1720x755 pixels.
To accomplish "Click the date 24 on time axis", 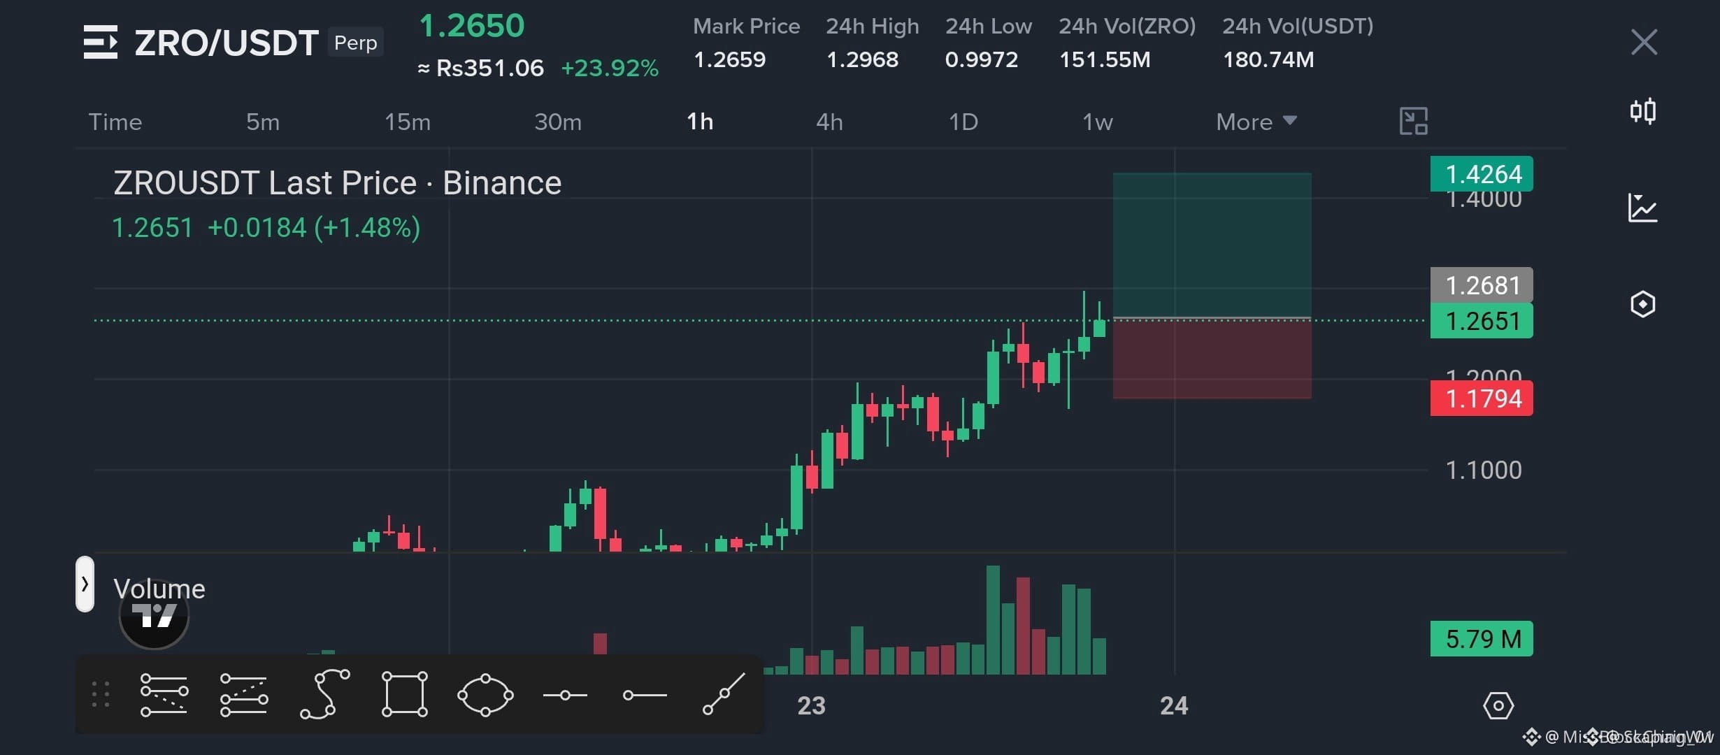I will pyautogui.click(x=1174, y=705).
